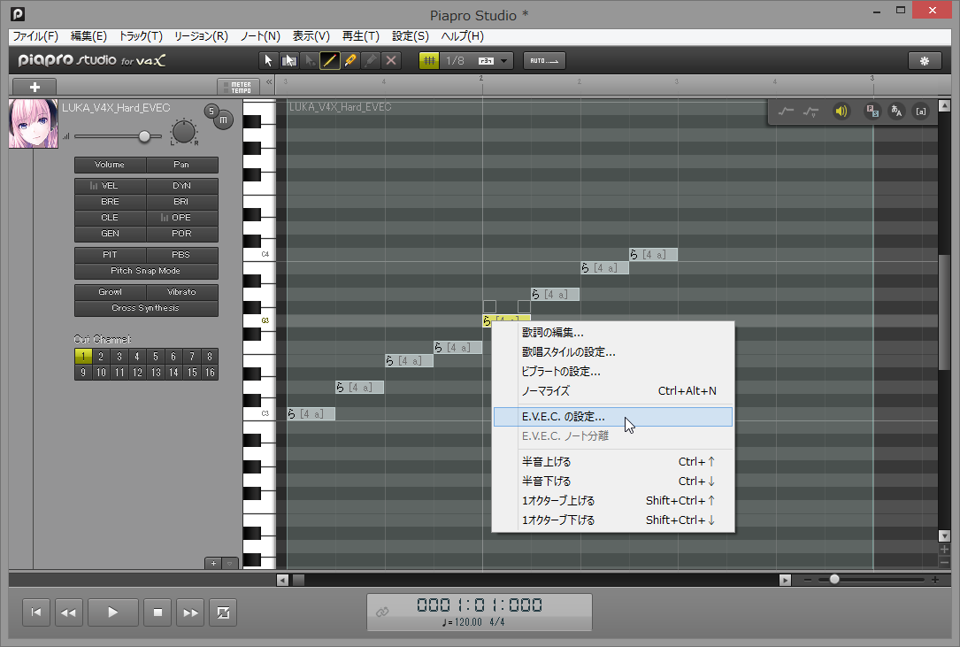
Task: Click the phoneme [a] display icon
Action: 921,111
